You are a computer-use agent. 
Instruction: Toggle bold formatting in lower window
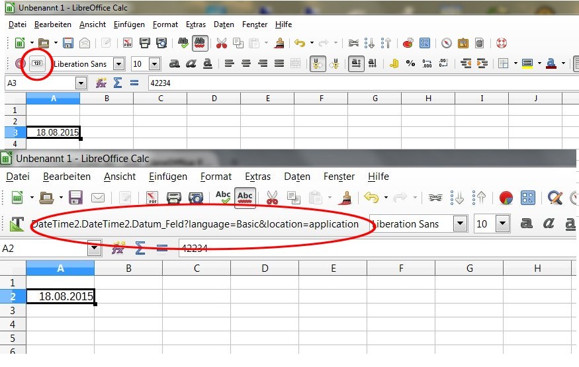point(526,224)
